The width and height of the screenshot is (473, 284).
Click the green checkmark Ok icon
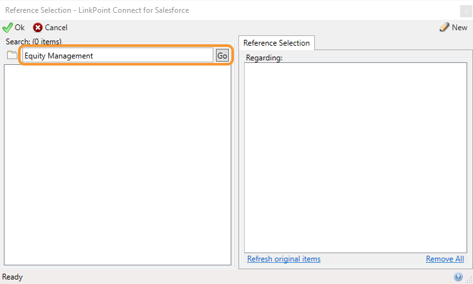pyautogui.click(x=8, y=28)
